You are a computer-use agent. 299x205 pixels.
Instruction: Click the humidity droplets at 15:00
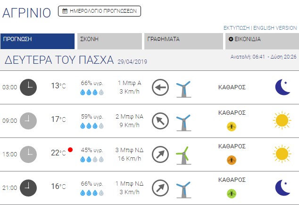(x=92, y=159)
